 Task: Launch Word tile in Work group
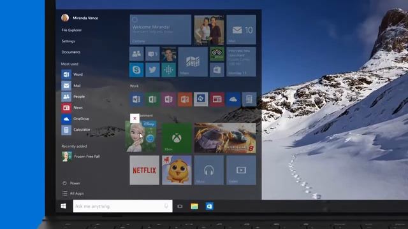click(x=136, y=99)
